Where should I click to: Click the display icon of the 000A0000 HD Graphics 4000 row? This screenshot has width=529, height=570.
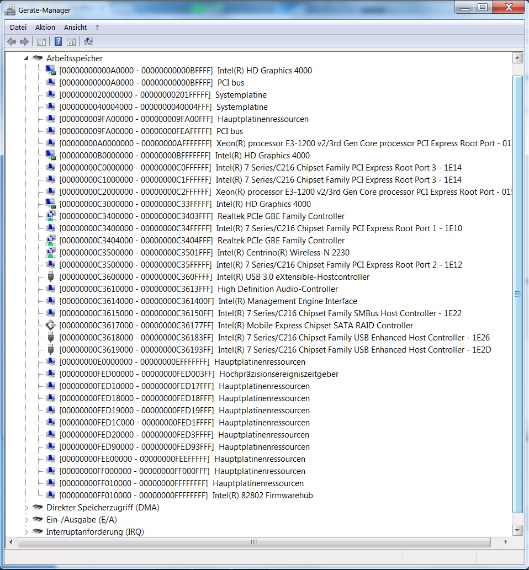tap(51, 70)
